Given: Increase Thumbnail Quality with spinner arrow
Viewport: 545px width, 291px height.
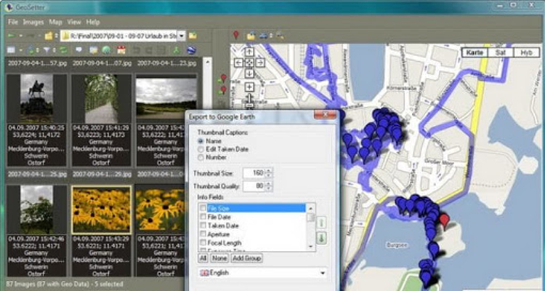Looking at the screenshot, I should tap(270, 184).
